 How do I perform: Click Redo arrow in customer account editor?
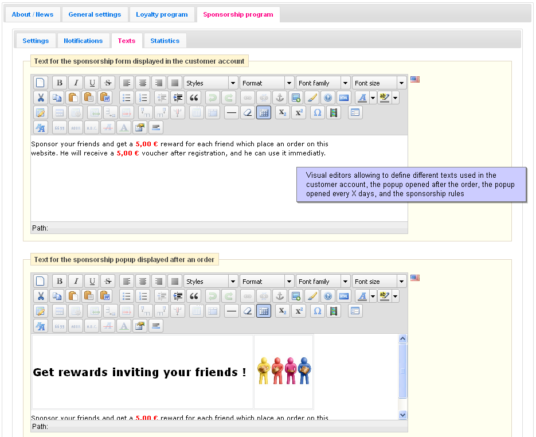pos(229,98)
